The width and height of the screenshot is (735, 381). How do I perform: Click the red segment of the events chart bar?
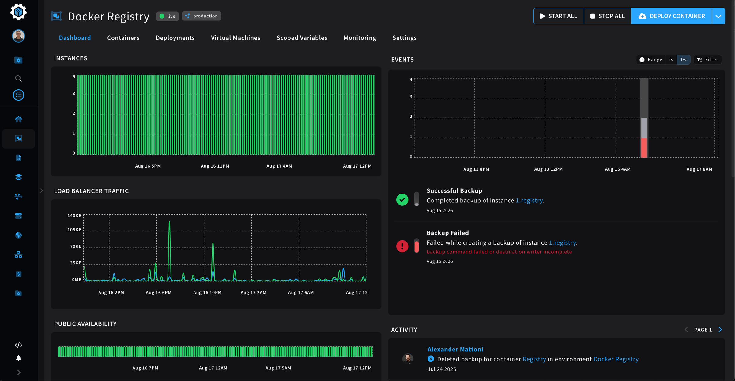(644, 148)
